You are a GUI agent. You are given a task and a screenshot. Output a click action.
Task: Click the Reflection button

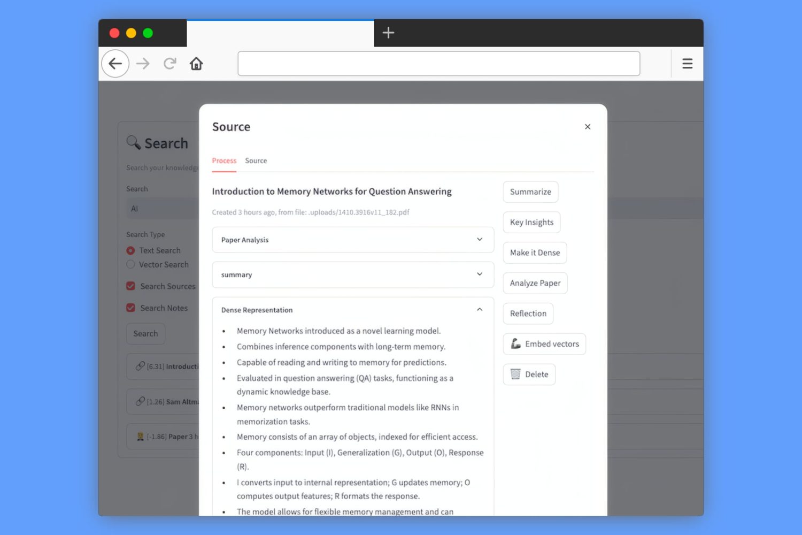[528, 314]
